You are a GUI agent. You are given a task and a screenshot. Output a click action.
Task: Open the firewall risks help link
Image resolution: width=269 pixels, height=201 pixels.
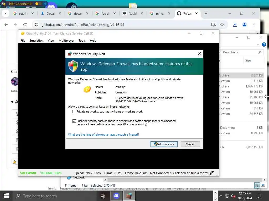point(104,135)
